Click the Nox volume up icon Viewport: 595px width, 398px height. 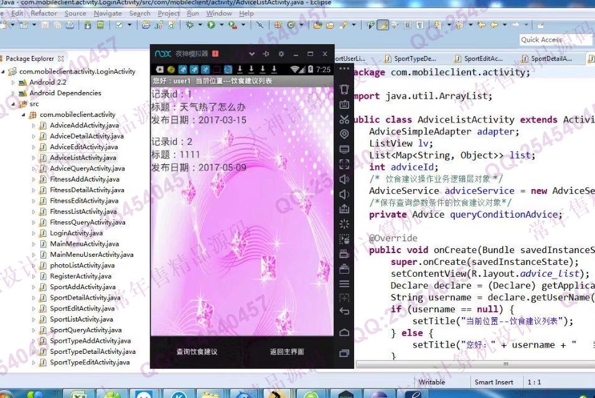click(x=344, y=179)
